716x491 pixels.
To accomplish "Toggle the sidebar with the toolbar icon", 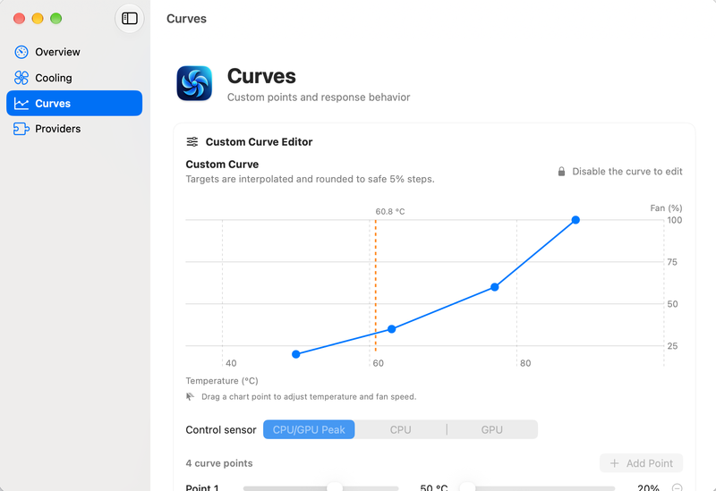I will [130, 18].
